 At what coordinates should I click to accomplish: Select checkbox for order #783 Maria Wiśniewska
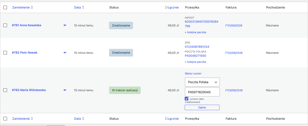click(x=5, y=90)
